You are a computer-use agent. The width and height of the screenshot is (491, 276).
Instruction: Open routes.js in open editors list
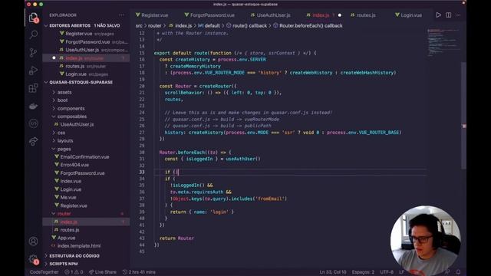click(75, 66)
